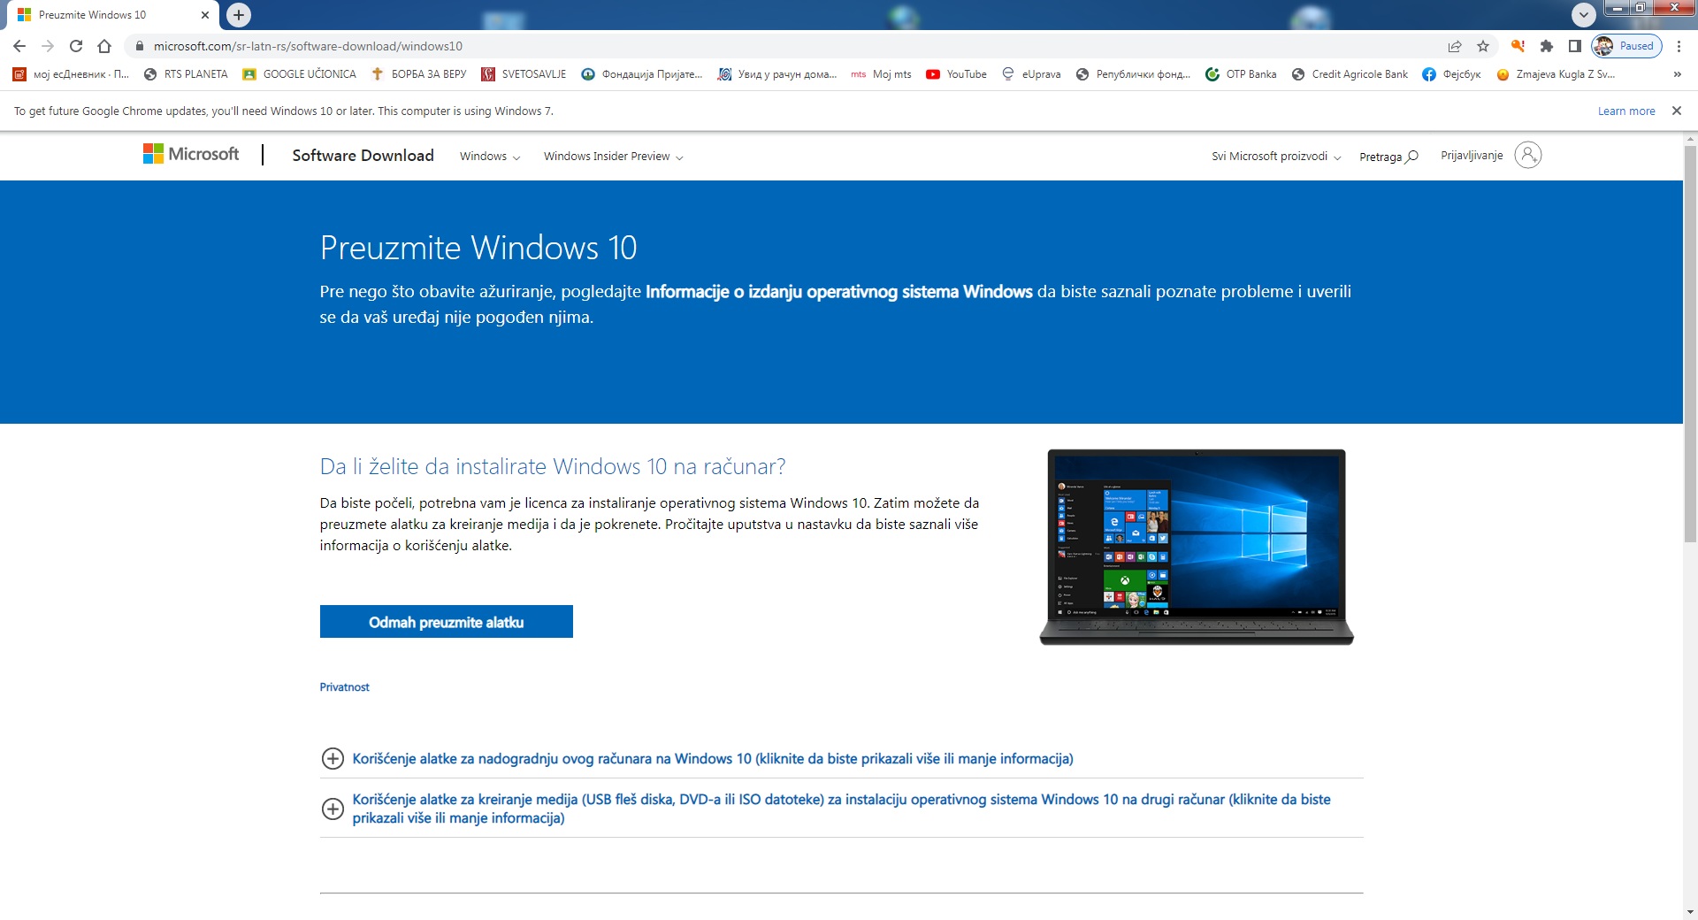Open the Windows release information link
This screenshot has width=1698, height=920.
pos(839,292)
